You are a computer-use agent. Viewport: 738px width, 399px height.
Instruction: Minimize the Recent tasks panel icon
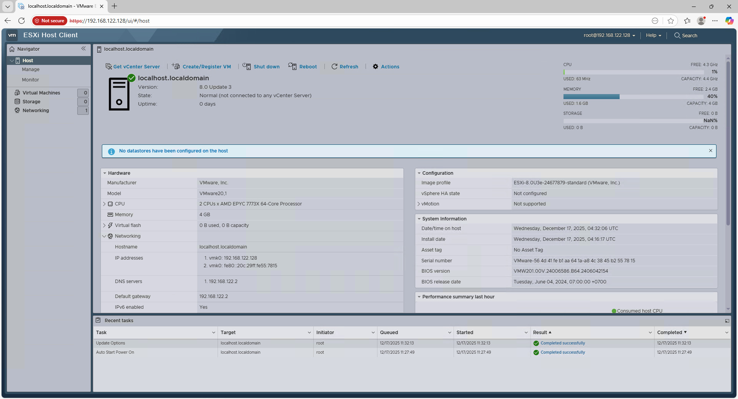(x=727, y=321)
